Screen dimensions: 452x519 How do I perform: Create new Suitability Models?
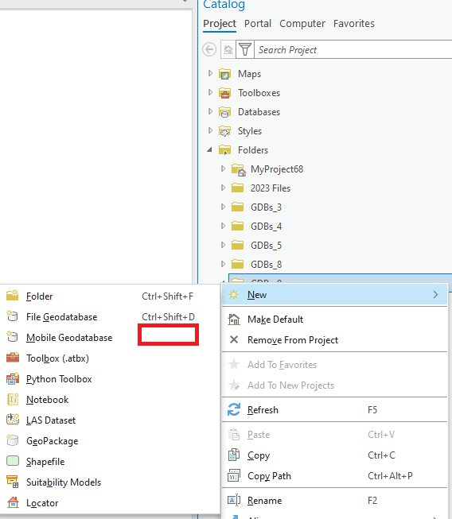click(x=110, y=482)
